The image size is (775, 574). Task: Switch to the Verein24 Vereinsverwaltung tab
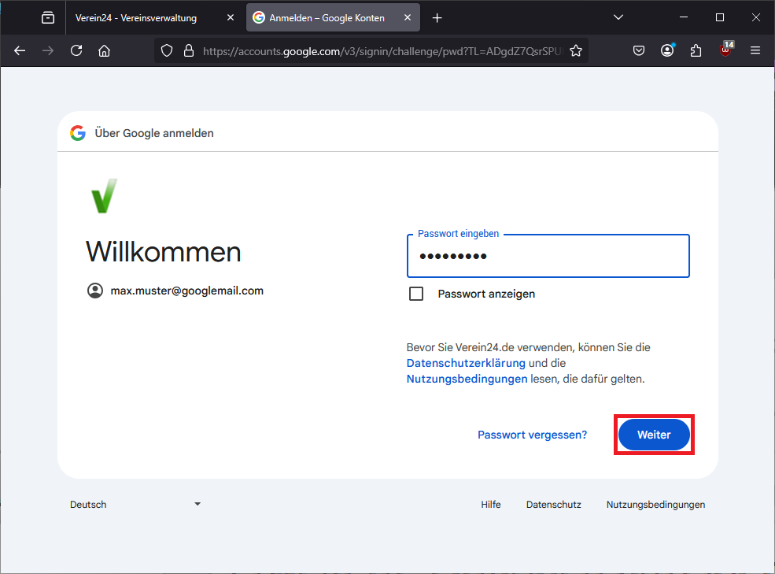tap(136, 18)
